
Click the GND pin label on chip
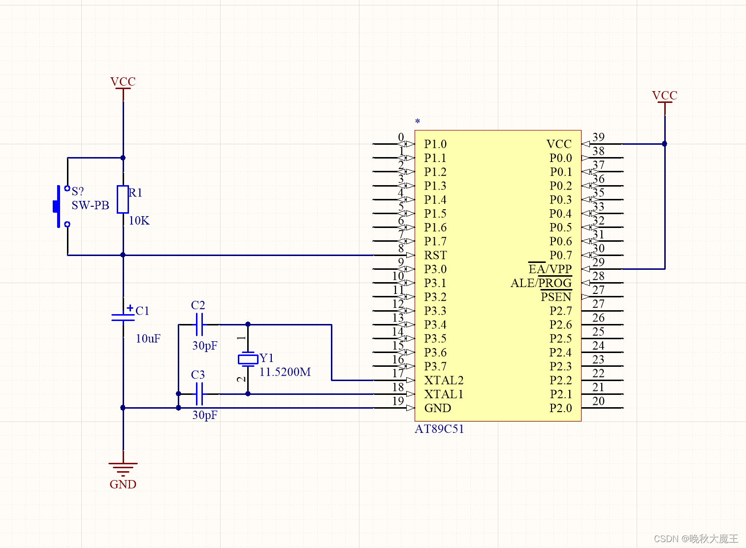tap(437, 408)
